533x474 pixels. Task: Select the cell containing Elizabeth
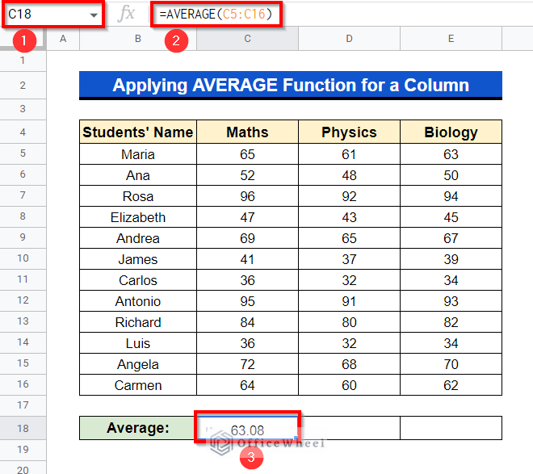pos(138,217)
